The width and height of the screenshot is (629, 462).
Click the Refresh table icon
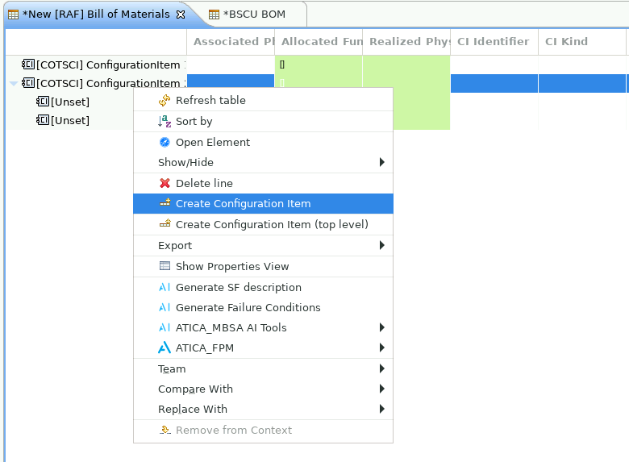pos(165,100)
